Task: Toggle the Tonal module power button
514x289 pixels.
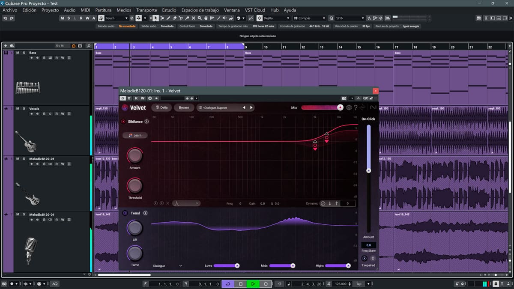Action: point(125,213)
